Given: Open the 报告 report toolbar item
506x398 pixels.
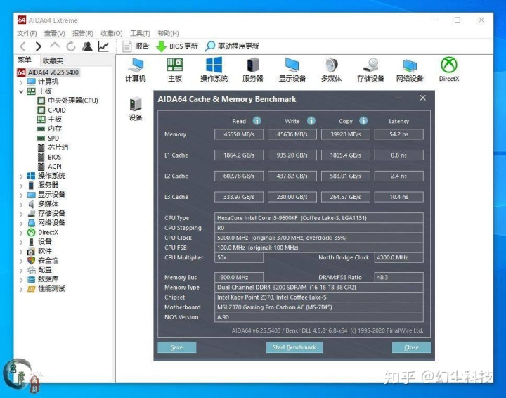Looking at the screenshot, I should (136, 46).
